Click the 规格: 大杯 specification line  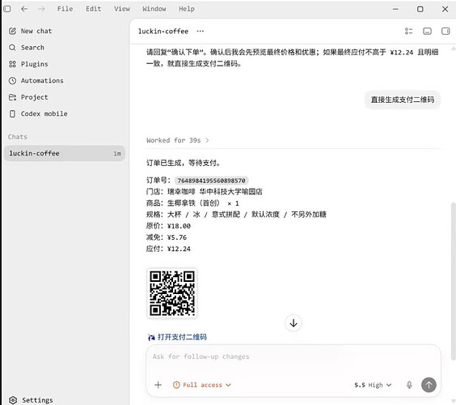pyautogui.click(x=236, y=215)
